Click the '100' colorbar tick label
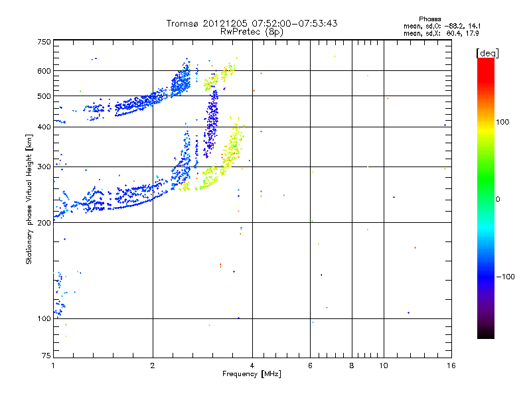Screen dimensions: 531x398 pos(502,122)
